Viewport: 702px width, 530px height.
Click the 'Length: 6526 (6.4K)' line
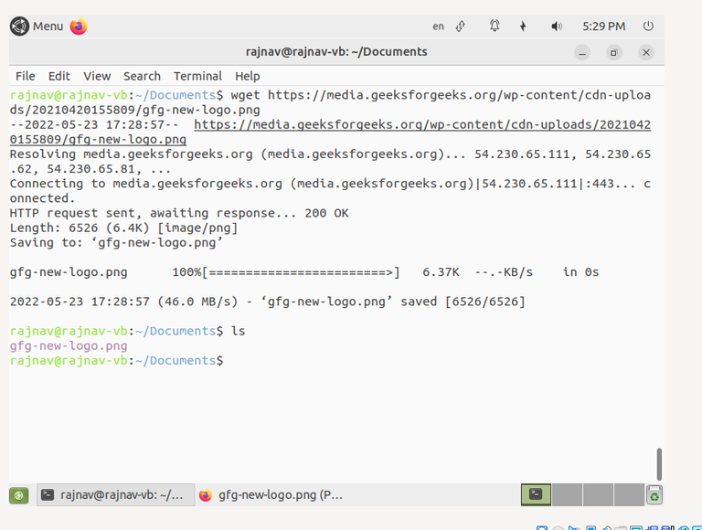123,228
